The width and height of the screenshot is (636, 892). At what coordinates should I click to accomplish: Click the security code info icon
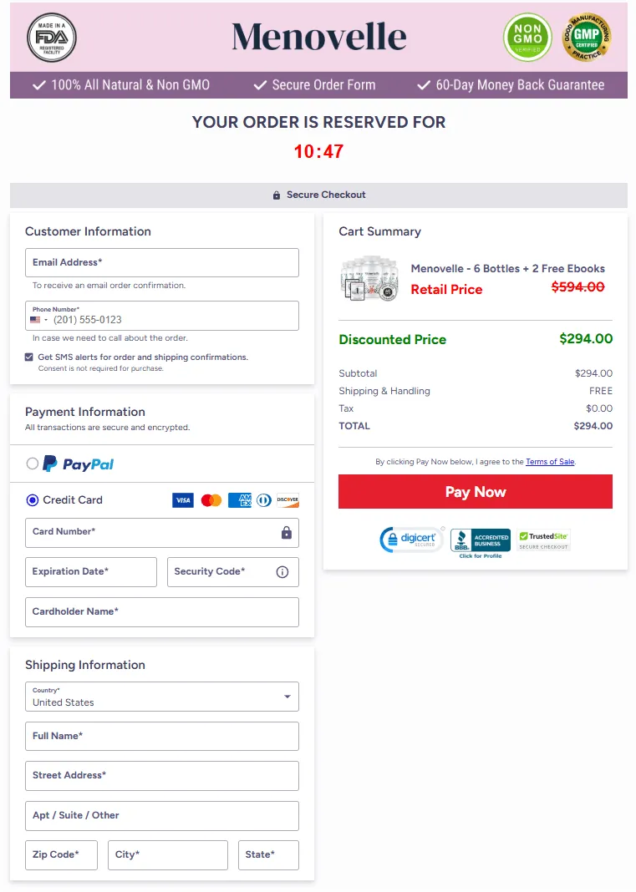[x=282, y=572]
